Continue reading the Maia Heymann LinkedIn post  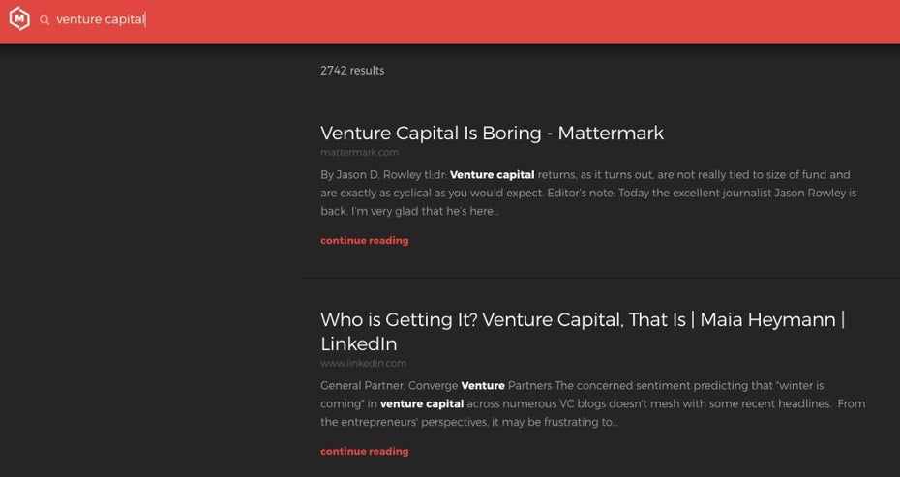pos(365,451)
